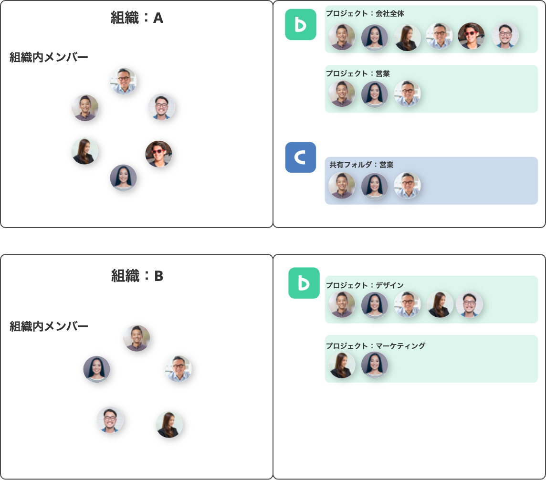Click the プロジェクト:営業 label

pos(358,73)
